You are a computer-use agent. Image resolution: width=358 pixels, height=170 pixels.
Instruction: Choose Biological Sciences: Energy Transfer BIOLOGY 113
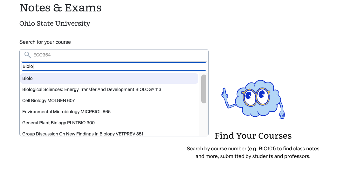coord(109,89)
